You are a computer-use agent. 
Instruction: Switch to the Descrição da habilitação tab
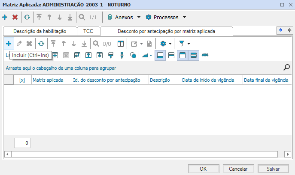(40, 31)
